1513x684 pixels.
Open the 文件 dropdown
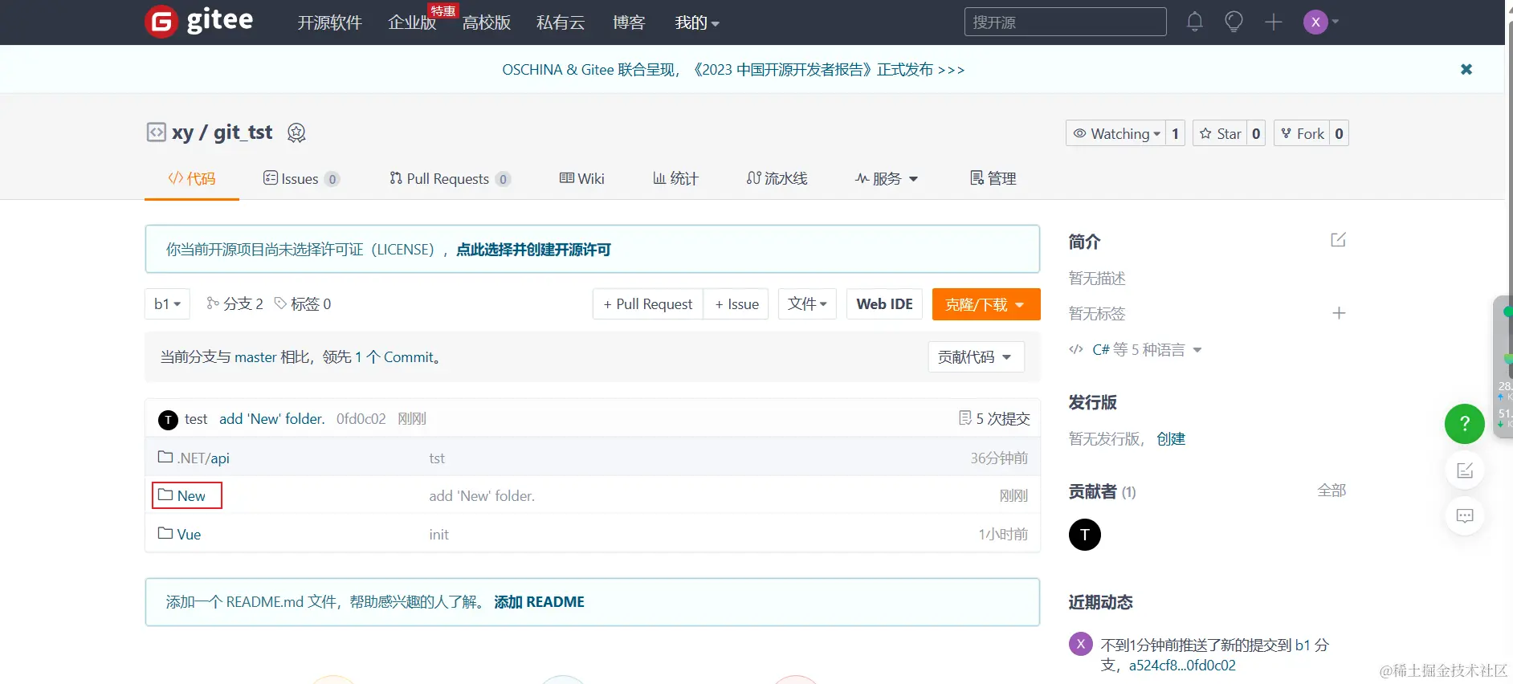tap(807, 303)
